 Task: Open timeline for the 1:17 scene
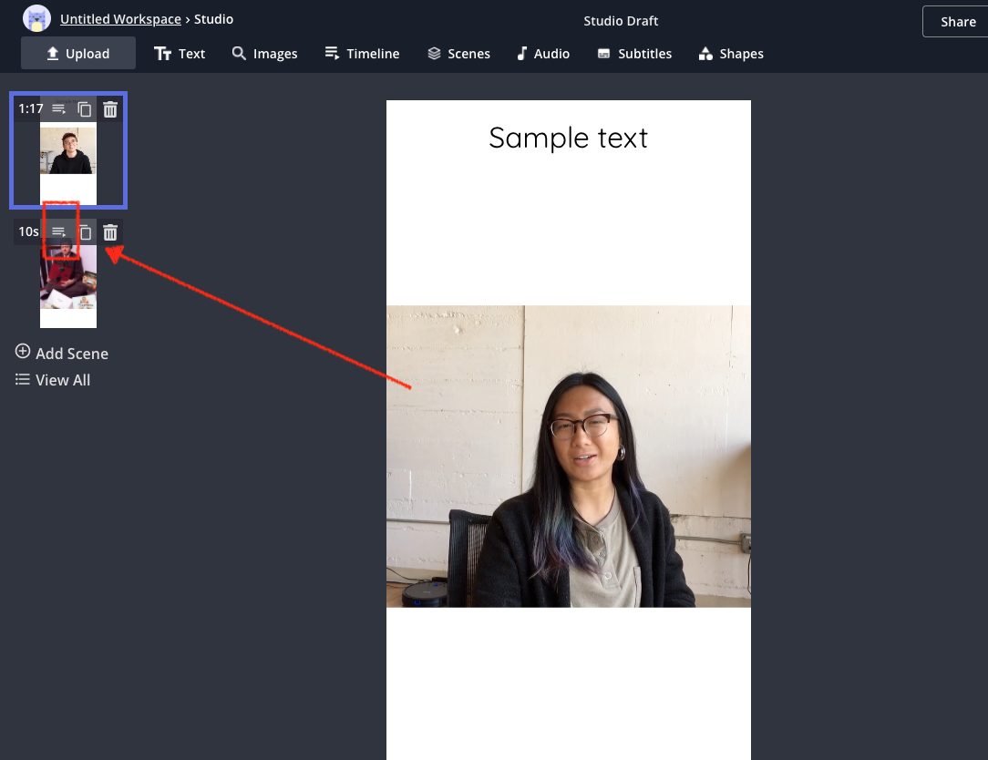[59, 109]
